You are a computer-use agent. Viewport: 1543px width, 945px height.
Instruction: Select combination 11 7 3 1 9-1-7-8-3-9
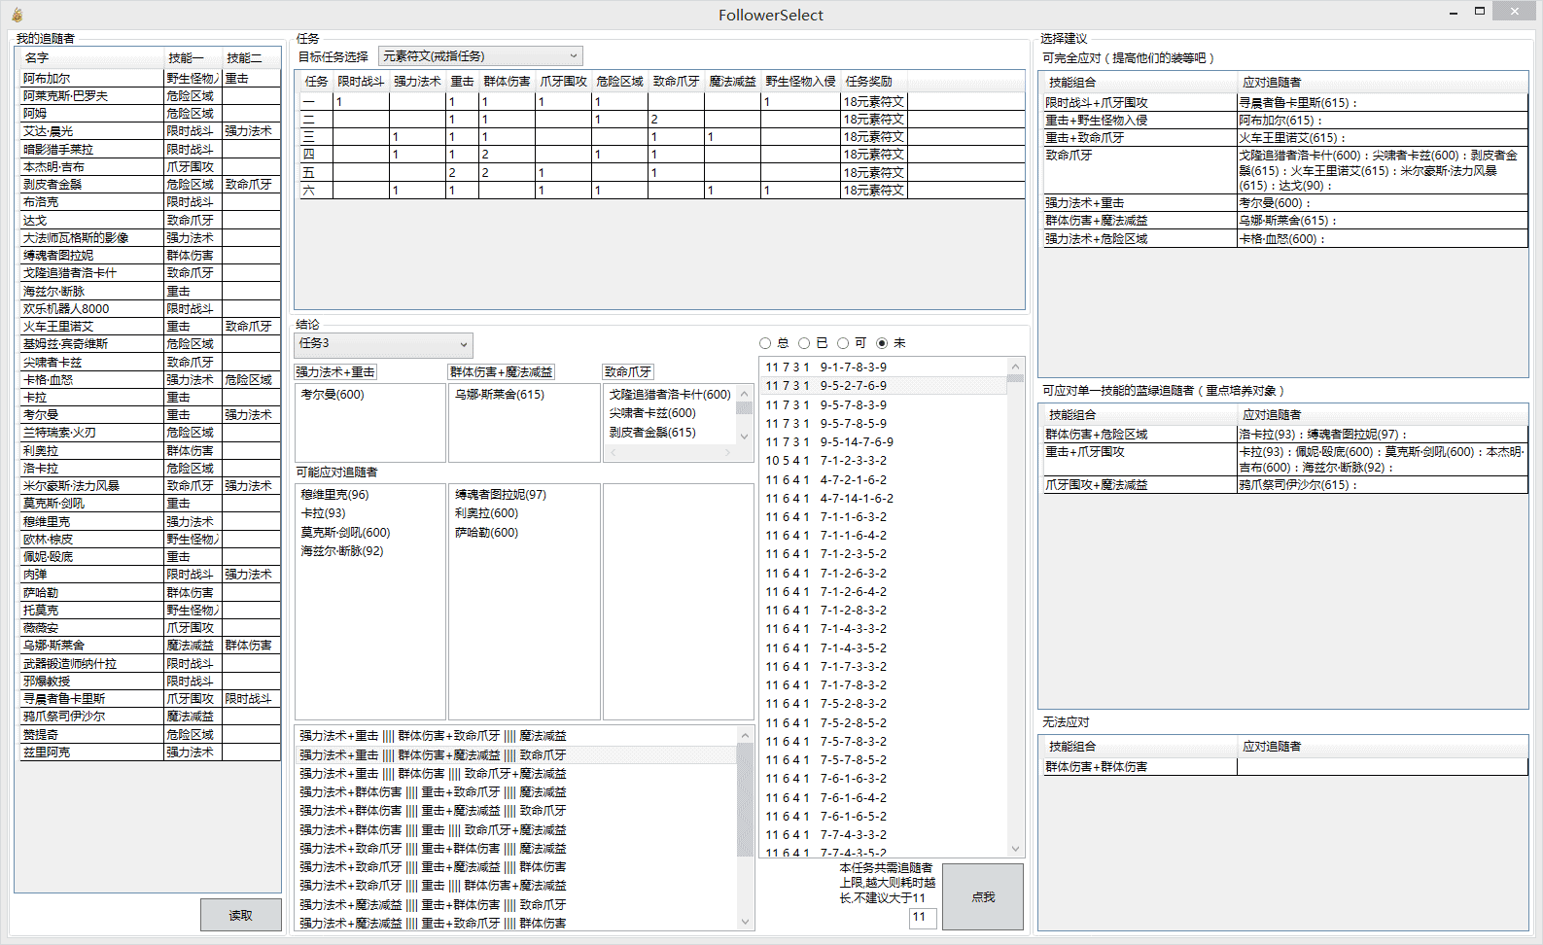(883, 367)
